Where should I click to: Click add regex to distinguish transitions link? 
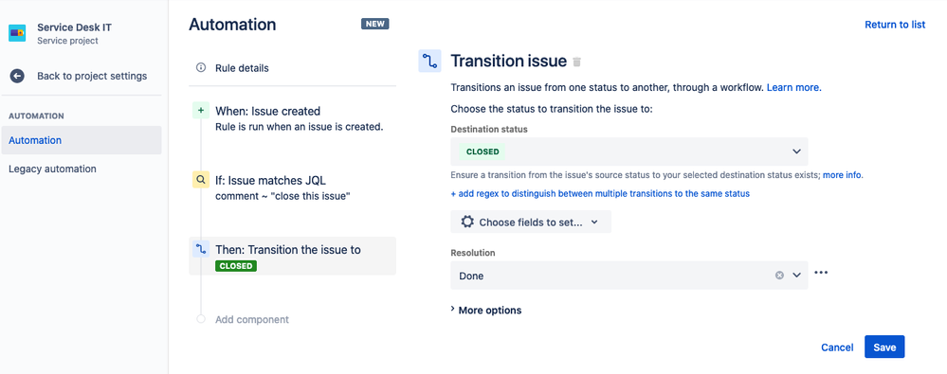click(600, 194)
